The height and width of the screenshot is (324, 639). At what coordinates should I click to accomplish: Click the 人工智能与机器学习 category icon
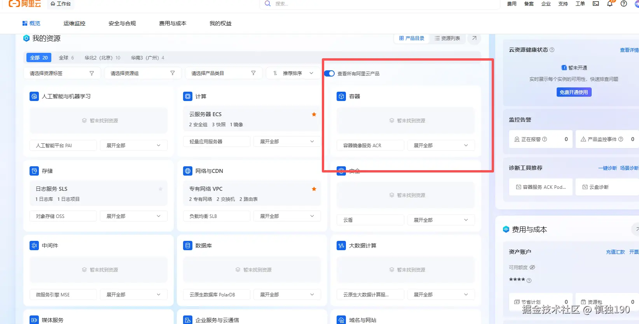click(x=34, y=96)
